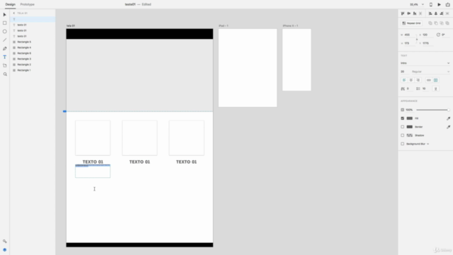Click the width input field

(410, 35)
